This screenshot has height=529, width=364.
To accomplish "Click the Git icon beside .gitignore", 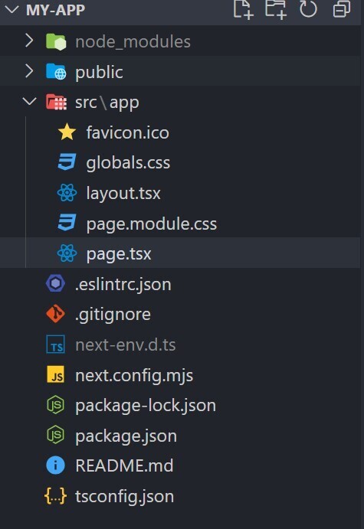I will click(x=55, y=314).
